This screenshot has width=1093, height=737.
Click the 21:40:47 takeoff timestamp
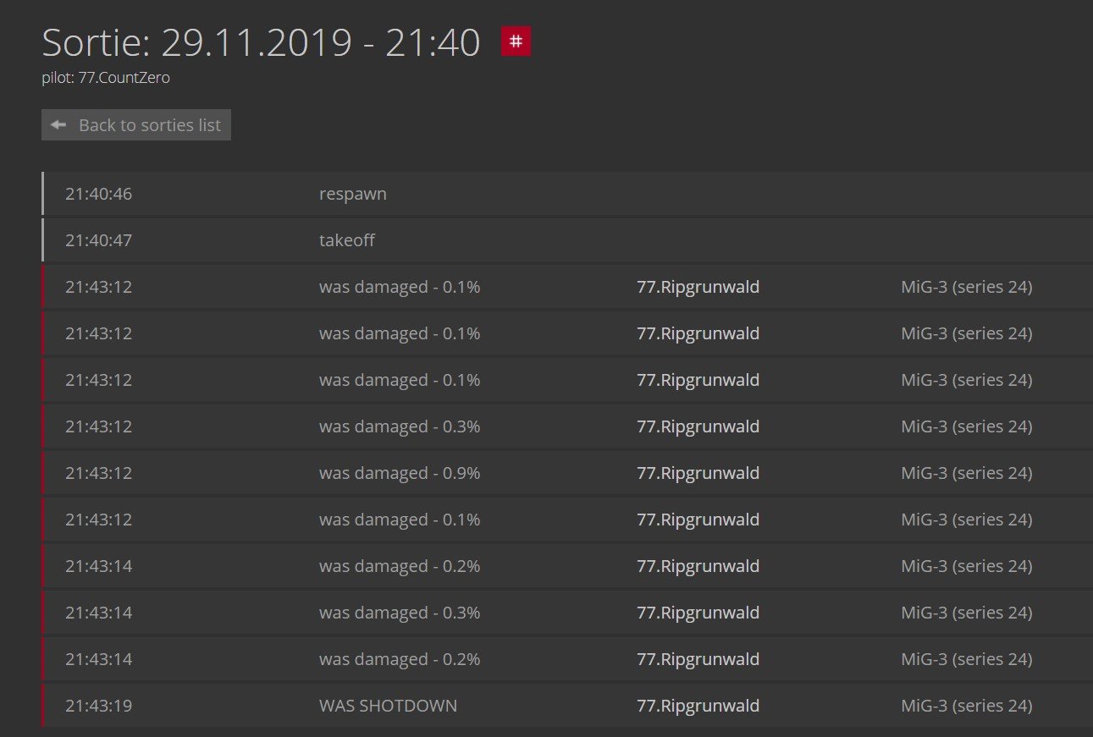coord(98,240)
